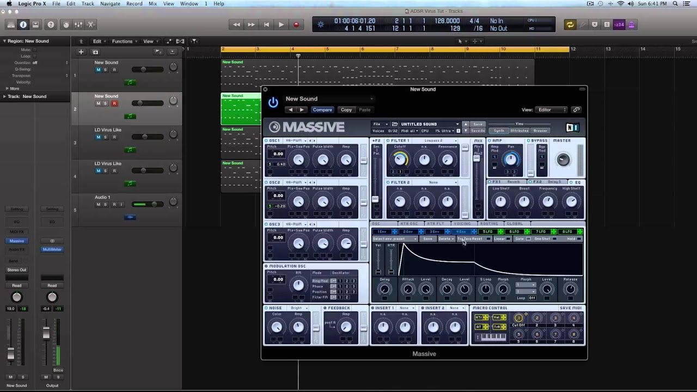Select previous plugin setting arrow

tap(291, 109)
